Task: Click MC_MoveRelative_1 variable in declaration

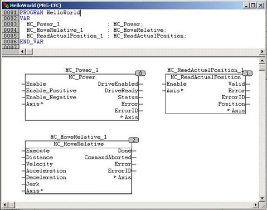Action: click(x=55, y=30)
